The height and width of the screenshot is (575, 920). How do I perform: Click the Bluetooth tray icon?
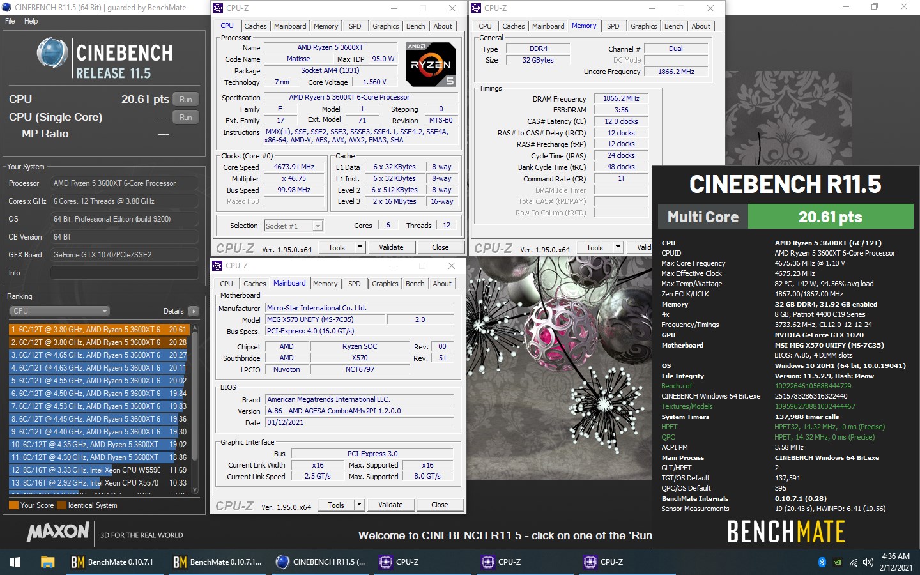(822, 562)
